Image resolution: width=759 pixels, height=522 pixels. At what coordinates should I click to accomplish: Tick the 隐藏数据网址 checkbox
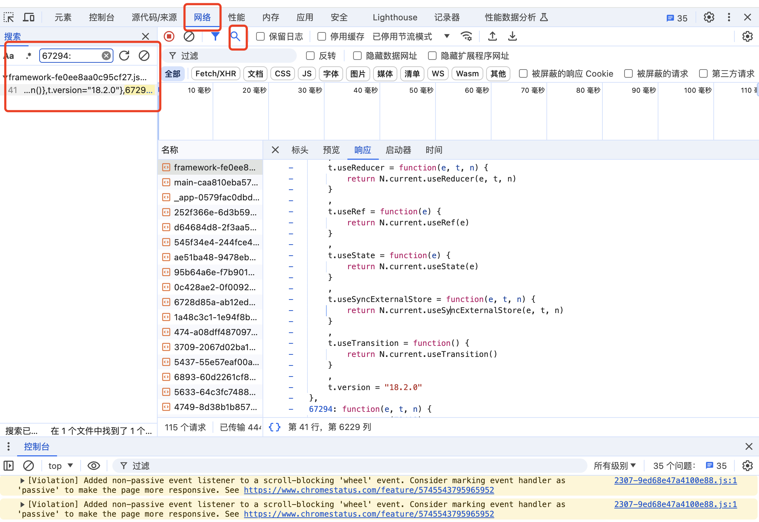[357, 56]
